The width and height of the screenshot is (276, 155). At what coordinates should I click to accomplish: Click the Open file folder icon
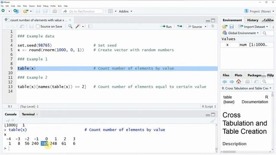[25, 11]
